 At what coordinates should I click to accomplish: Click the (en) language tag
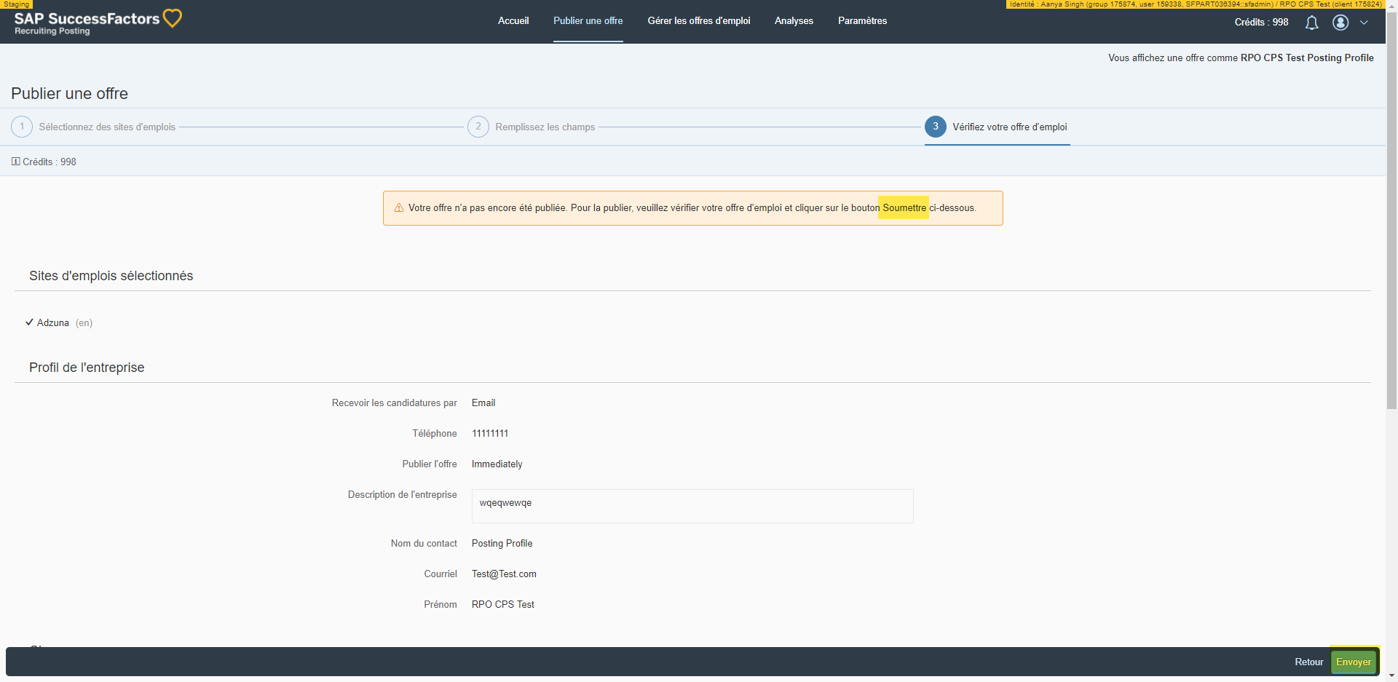(x=84, y=323)
